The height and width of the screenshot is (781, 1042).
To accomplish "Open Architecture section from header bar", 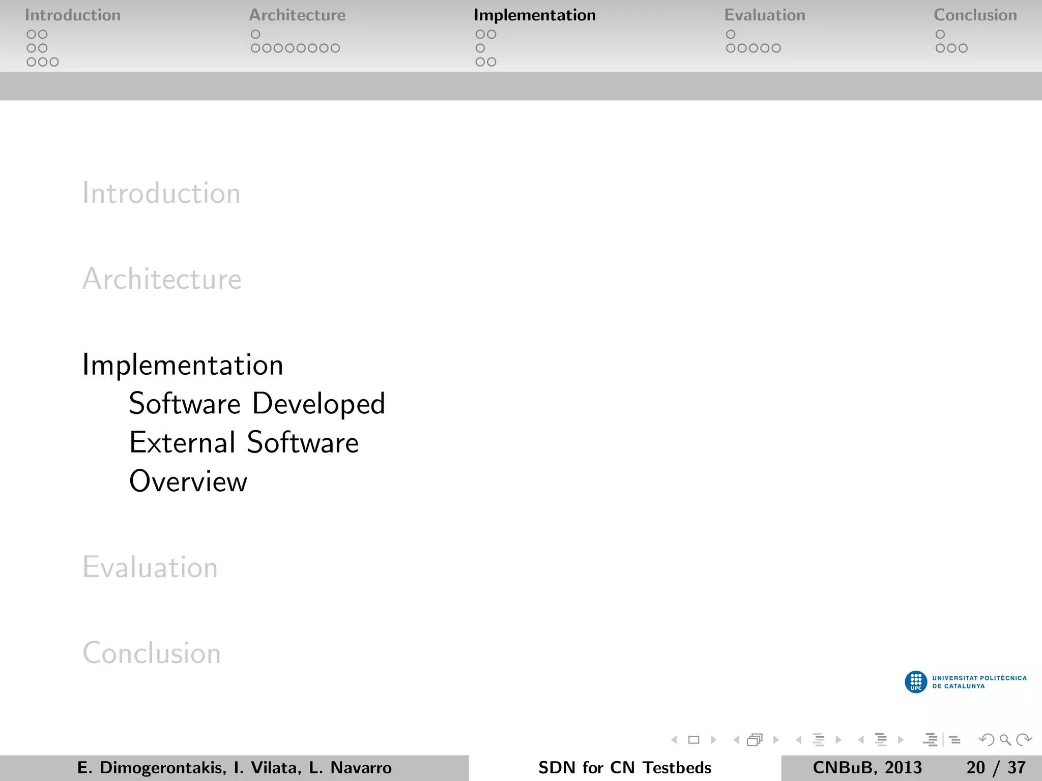I will click(x=297, y=15).
